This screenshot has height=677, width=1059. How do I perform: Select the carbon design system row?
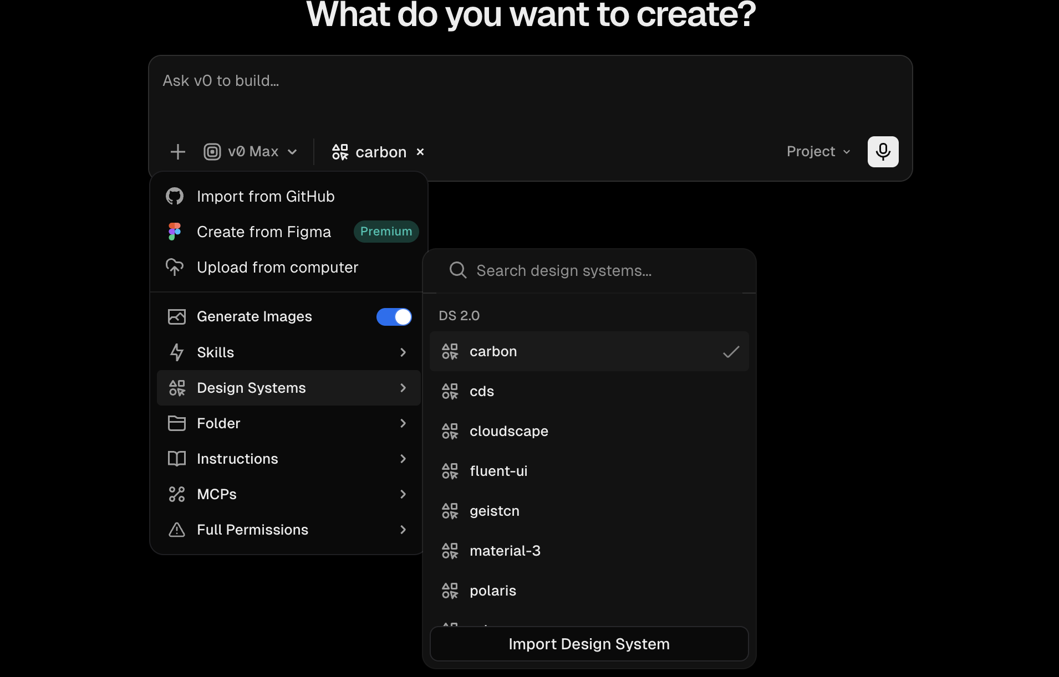tap(589, 351)
